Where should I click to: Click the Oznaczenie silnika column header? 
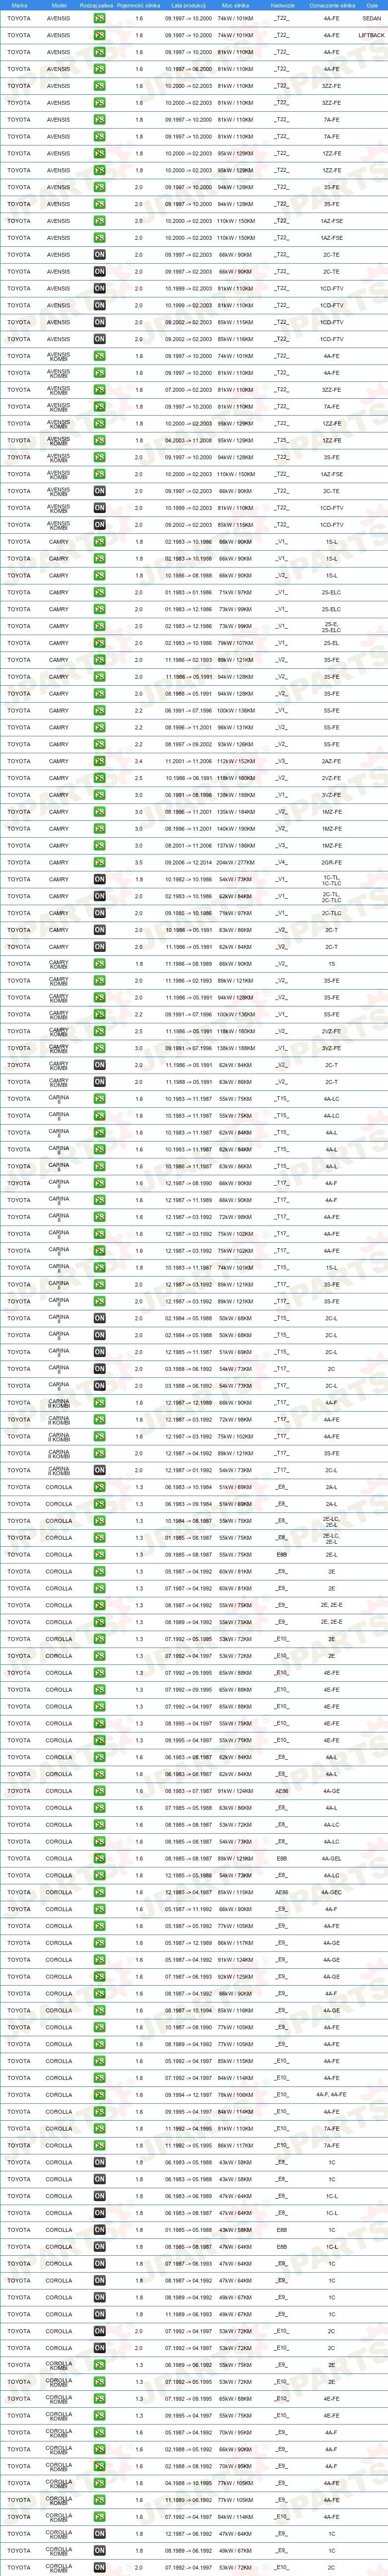click(332, 5)
